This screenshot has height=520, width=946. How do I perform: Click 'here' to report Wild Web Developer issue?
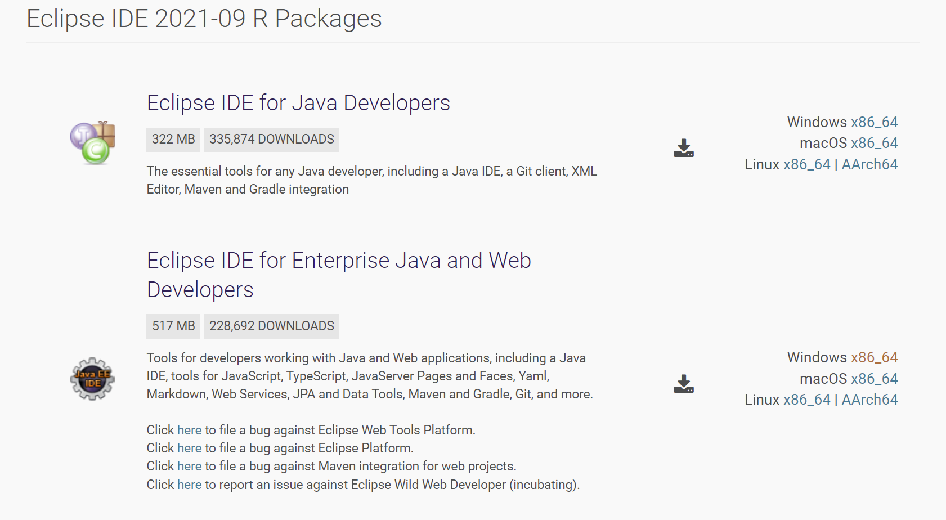(189, 485)
